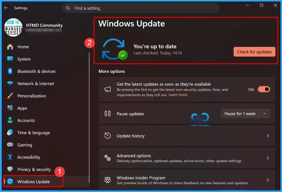Open Time & language via its clock icon

point(10,133)
